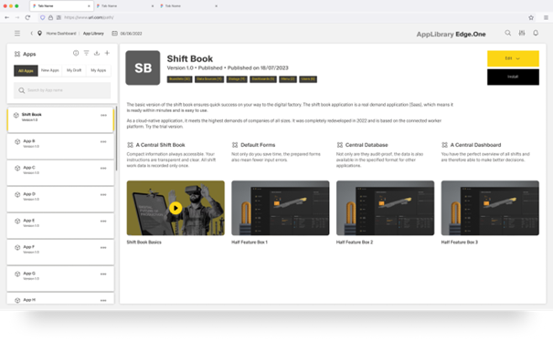The width and height of the screenshot is (553, 341).
Task: Play the Shift Book Basics video
Action: pos(175,208)
